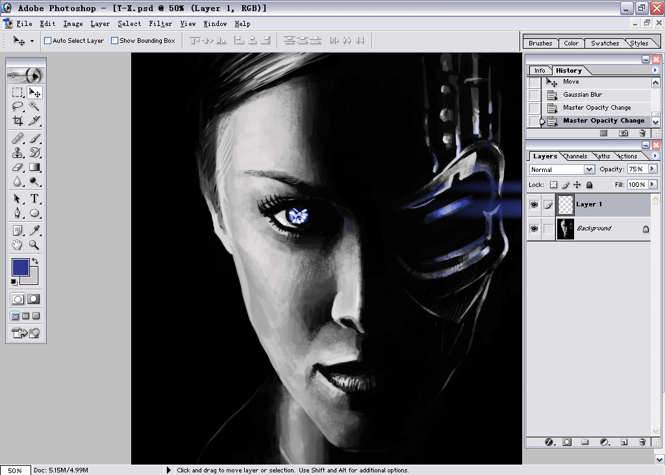Delete the current history state with trash icon
Viewport: 665px width, 475px height.
(x=642, y=133)
